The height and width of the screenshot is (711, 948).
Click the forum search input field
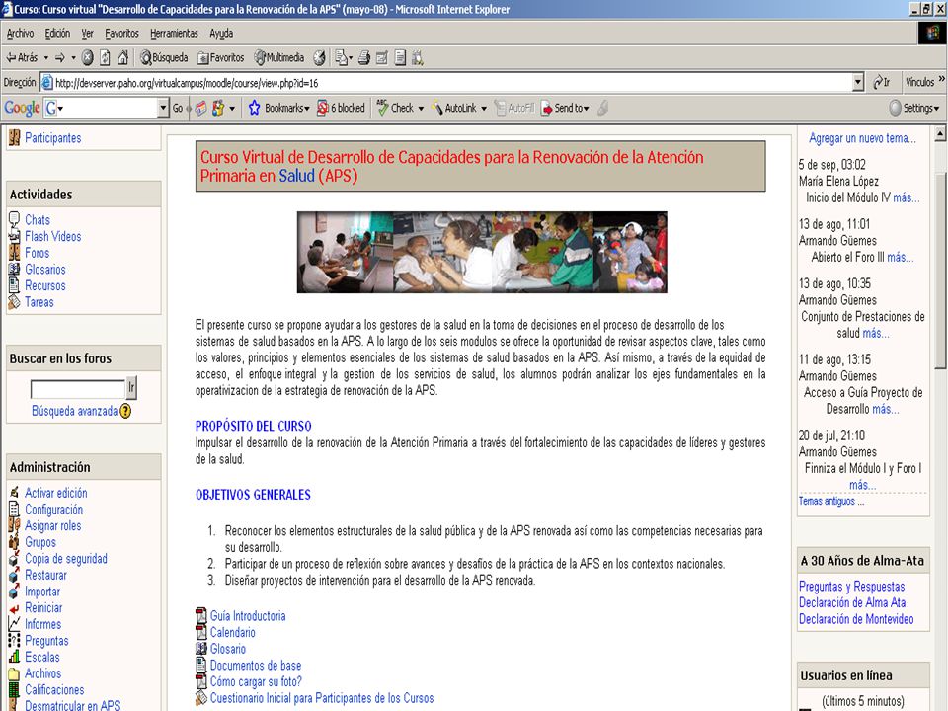coord(77,389)
